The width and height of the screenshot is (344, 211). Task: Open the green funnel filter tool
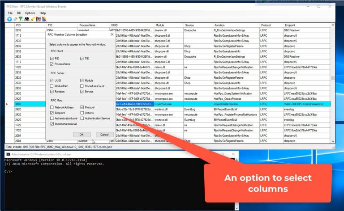[x=21, y=19]
